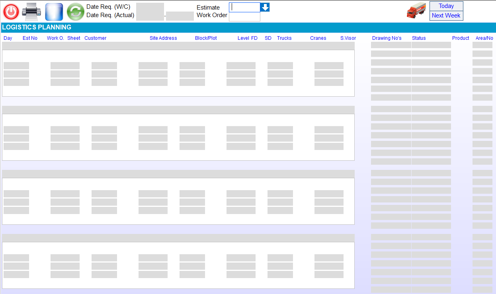Click the Estimate label

208,7
